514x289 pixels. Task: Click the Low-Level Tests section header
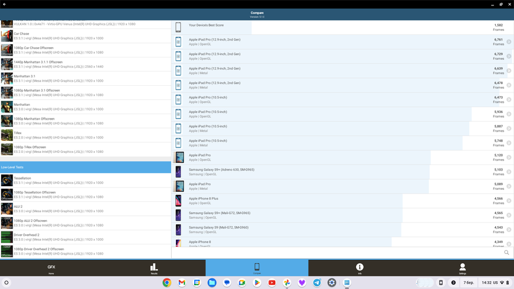85,167
